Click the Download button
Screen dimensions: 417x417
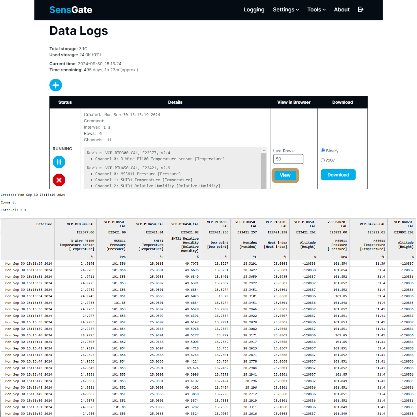338,175
